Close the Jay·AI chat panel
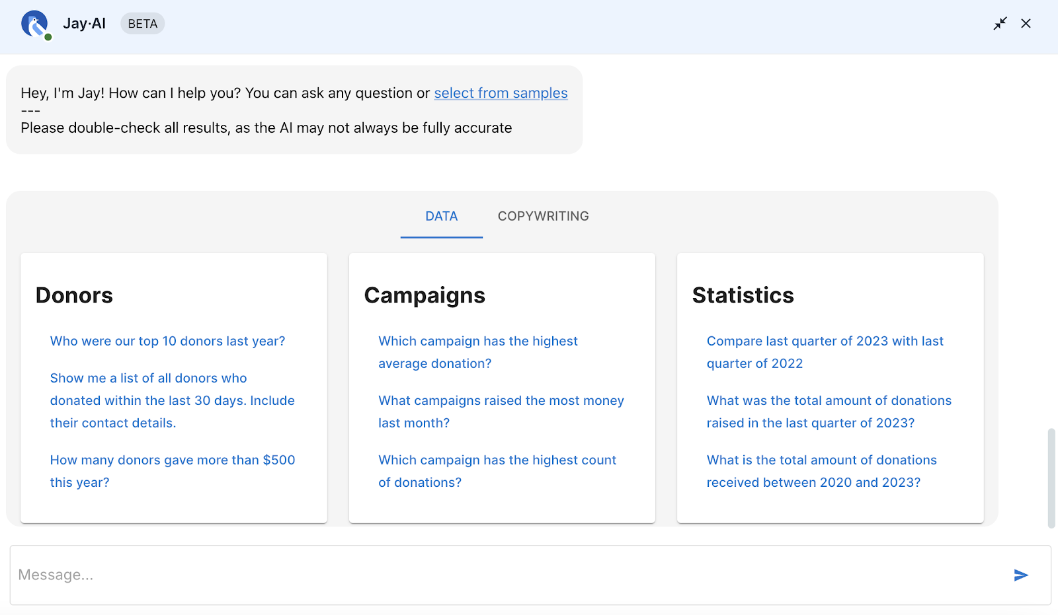The height and width of the screenshot is (615, 1058). 1026,24
